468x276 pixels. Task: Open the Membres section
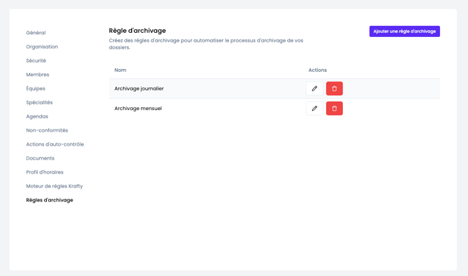38,75
